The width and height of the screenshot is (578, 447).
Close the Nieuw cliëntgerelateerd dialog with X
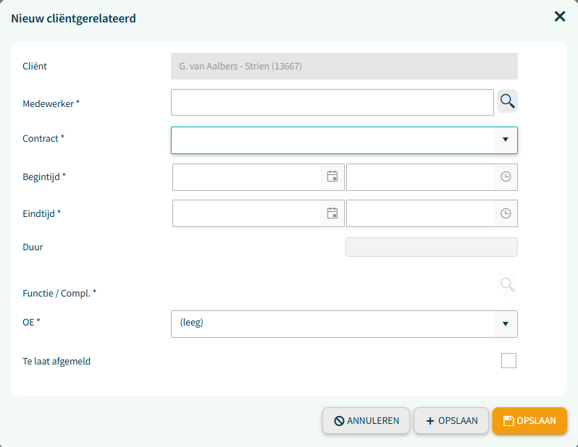(560, 16)
